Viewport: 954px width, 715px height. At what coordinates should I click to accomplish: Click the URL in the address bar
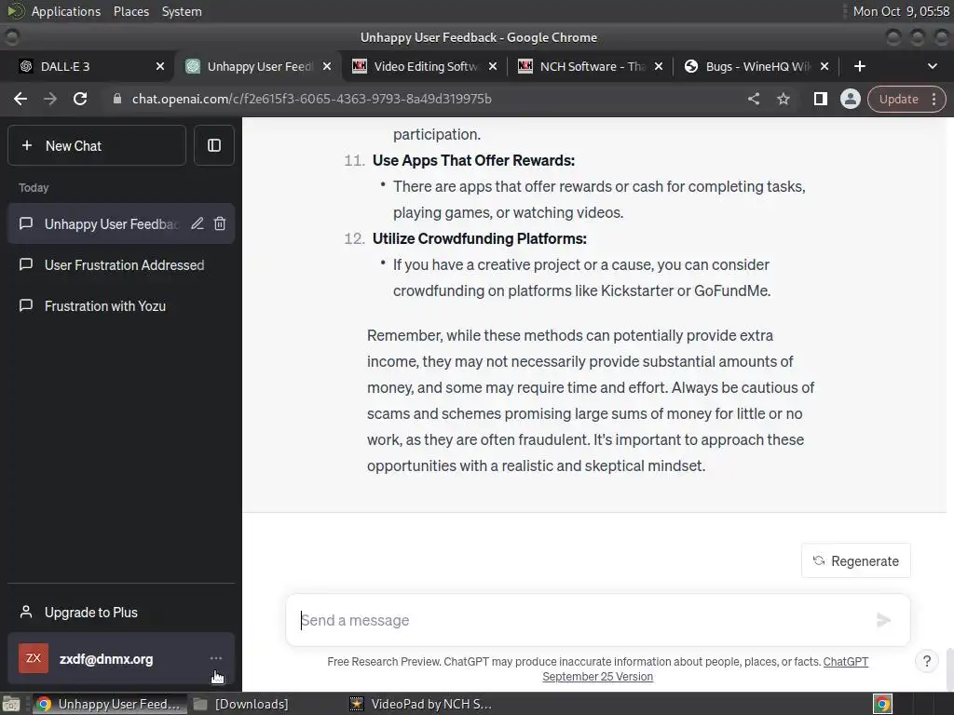tap(311, 99)
